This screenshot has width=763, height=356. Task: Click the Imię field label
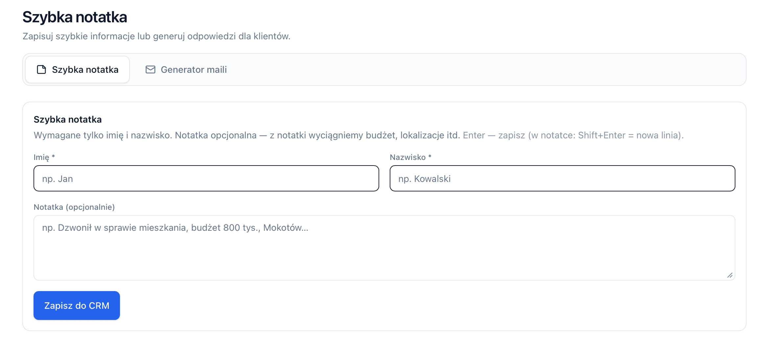click(41, 157)
